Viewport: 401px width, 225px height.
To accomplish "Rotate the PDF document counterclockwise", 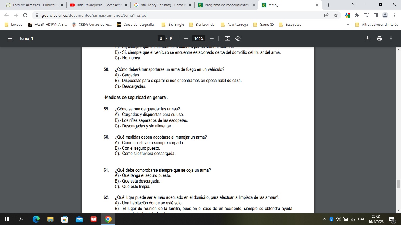I will coord(238,38).
